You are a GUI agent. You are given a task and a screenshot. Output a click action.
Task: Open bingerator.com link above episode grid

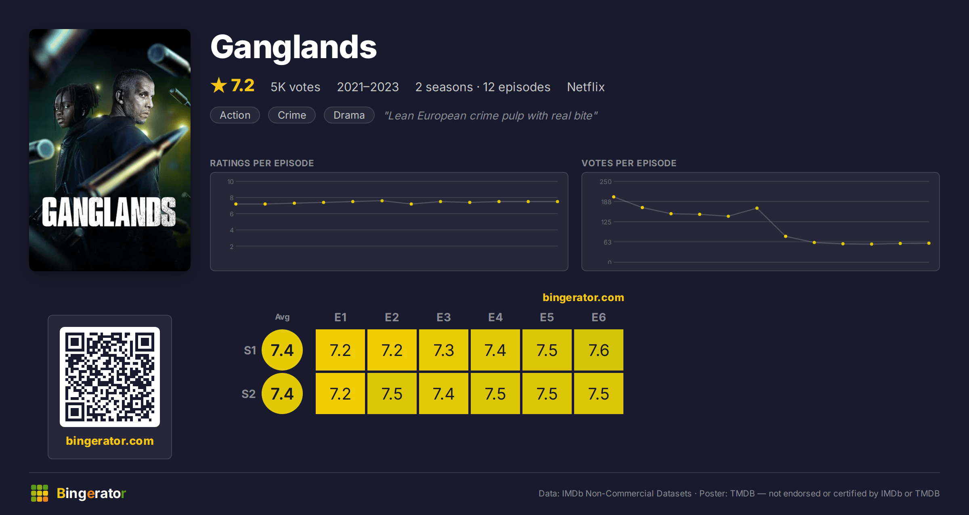583,297
